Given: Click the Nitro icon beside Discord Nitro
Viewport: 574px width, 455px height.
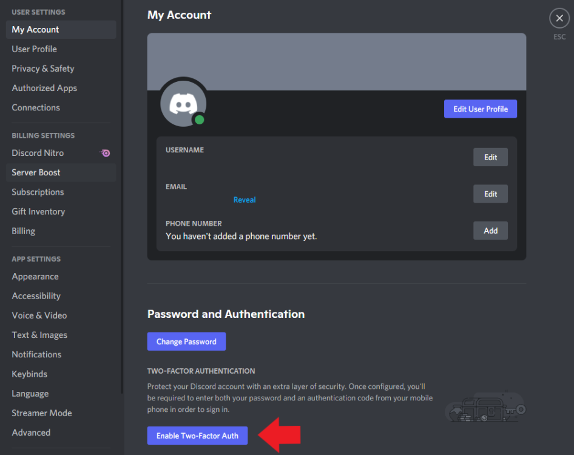Looking at the screenshot, I should [x=105, y=153].
